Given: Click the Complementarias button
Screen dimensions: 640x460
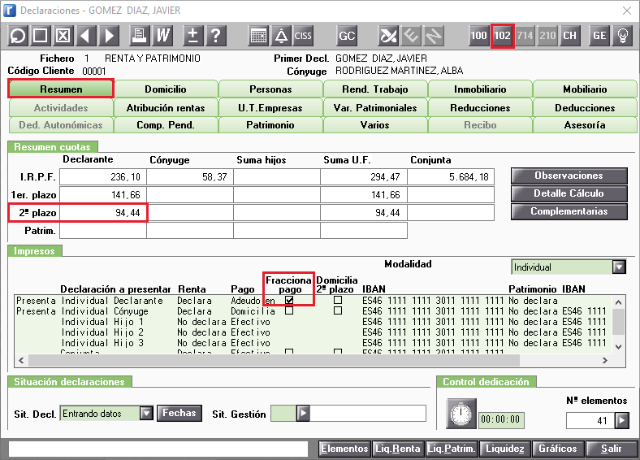Looking at the screenshot, I should tap(569, 211).
